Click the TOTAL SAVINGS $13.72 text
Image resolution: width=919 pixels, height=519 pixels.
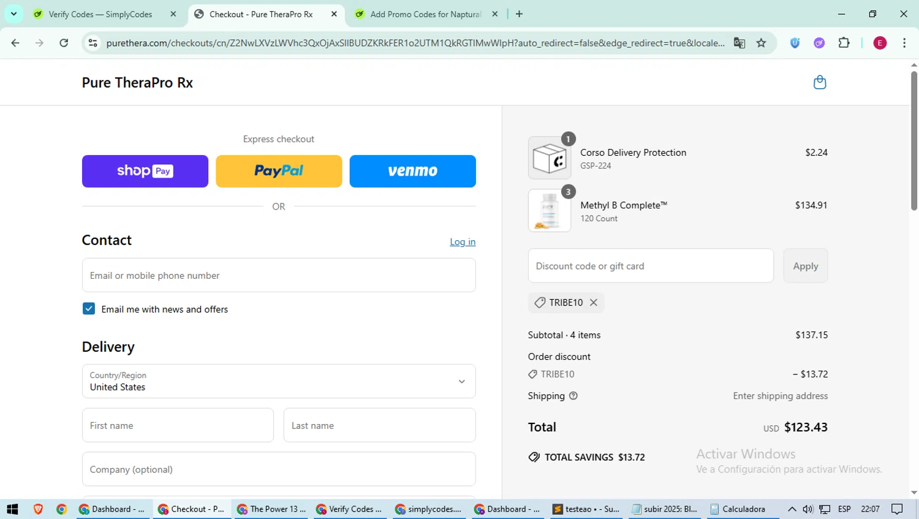(595, 457)
